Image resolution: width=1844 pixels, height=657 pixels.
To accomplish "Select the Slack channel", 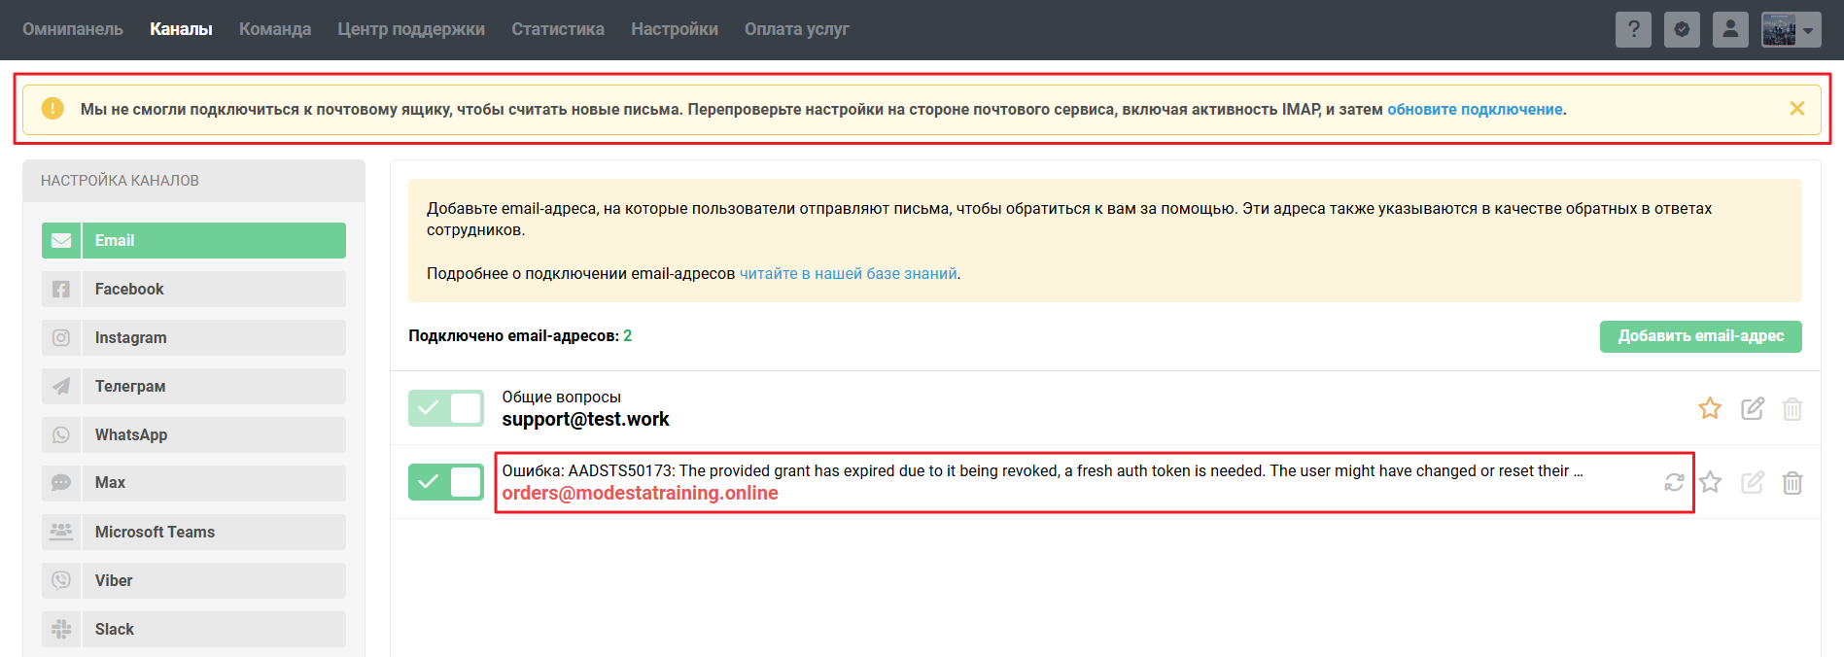I will point(193,629).
